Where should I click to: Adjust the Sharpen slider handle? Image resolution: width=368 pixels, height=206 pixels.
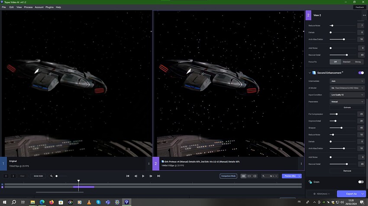coord(342,128)
